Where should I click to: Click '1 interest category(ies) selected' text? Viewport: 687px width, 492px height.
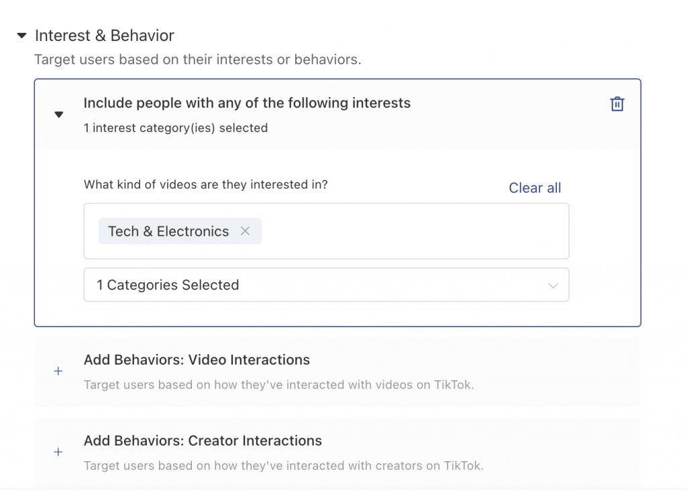(176, 128)
